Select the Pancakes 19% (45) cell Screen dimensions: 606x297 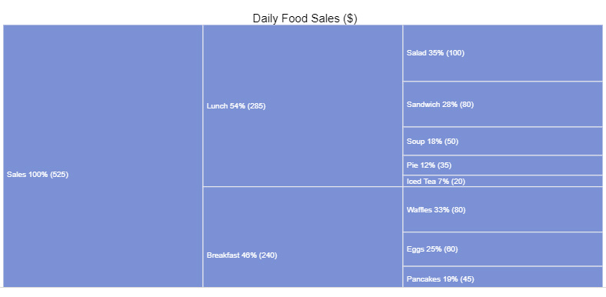pos(503,277)
